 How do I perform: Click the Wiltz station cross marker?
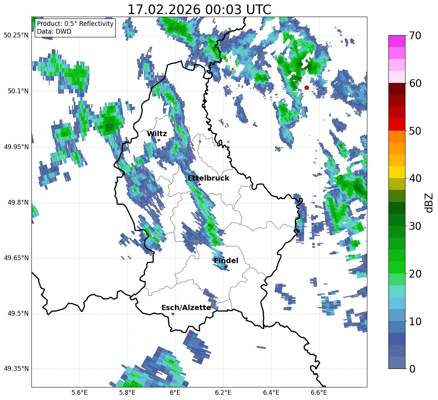point(159,140)
